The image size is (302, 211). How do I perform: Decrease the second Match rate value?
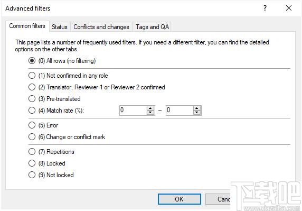(196, 113)
